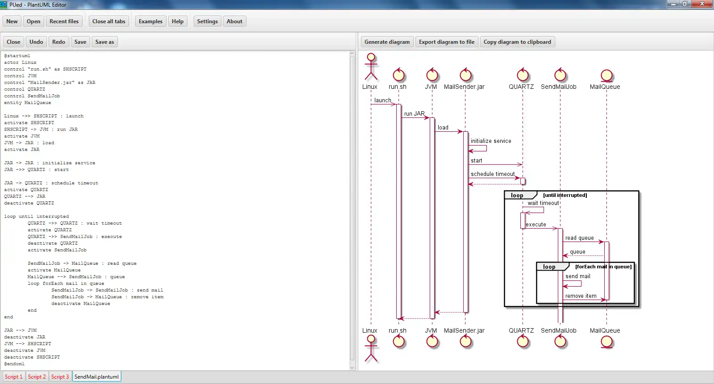This screenshot has width=714, height=384.
Task: Open the Examples menu
Action: pos(150,21)
